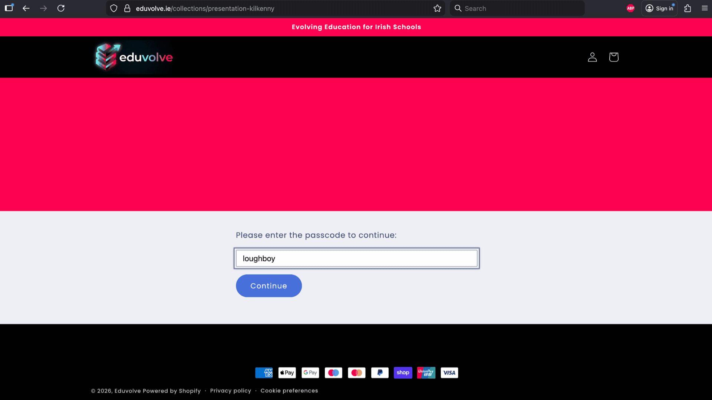The height and width of the screenshot is (400, 712).
Task: Open the browser hamburger menu
Action: pyautogui.click(x=705, y=8)
